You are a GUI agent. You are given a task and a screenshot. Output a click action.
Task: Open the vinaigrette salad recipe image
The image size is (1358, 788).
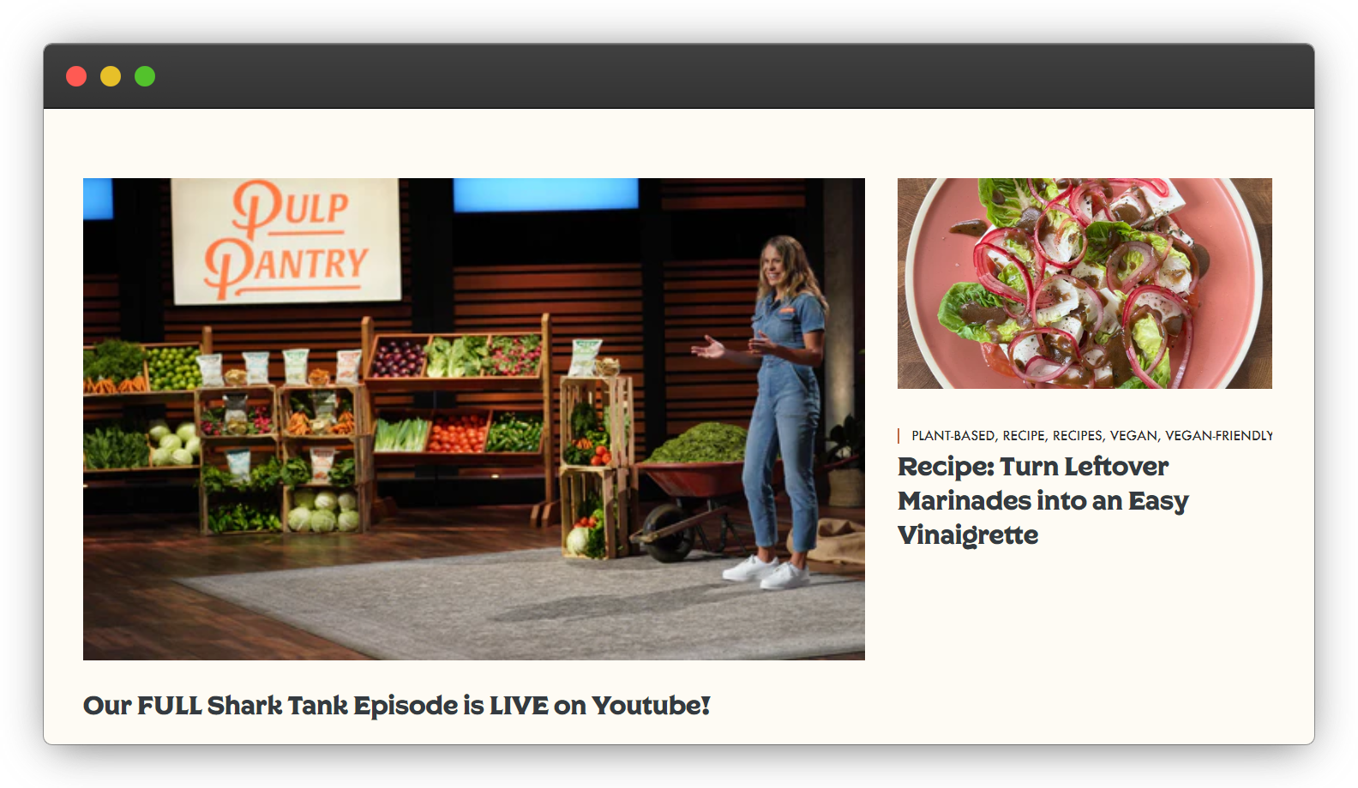(x=1085, y=284)
